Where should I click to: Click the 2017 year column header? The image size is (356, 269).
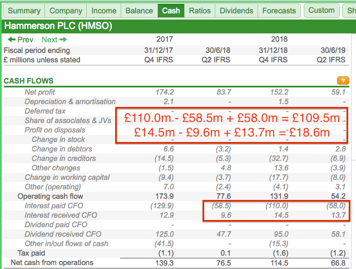[165, 39]
